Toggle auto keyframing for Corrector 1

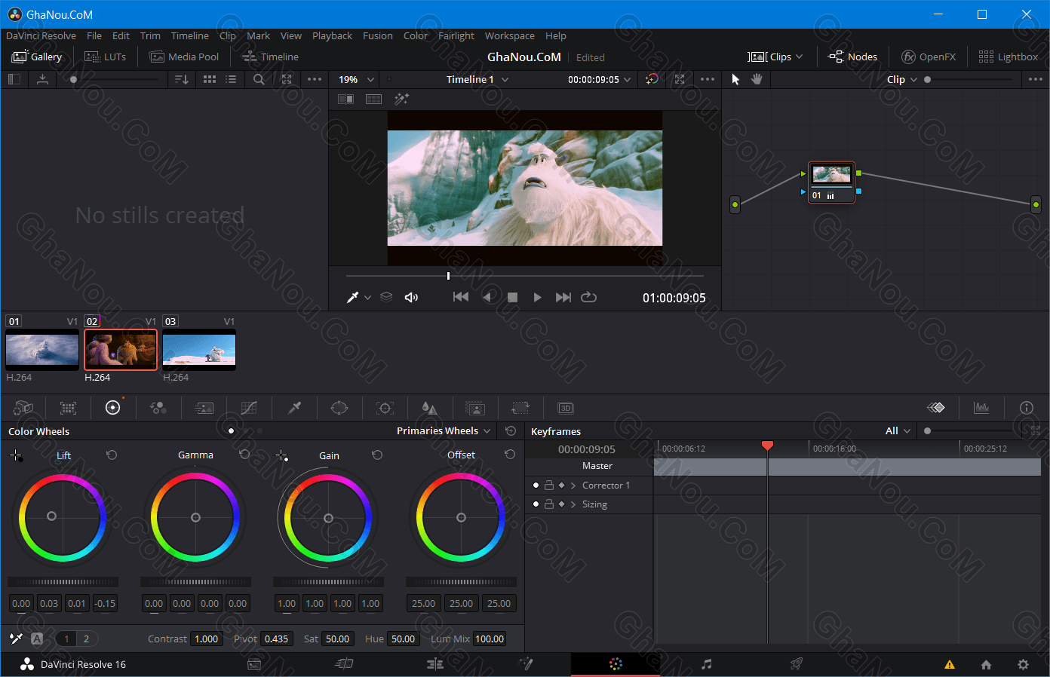pos(561,485)
